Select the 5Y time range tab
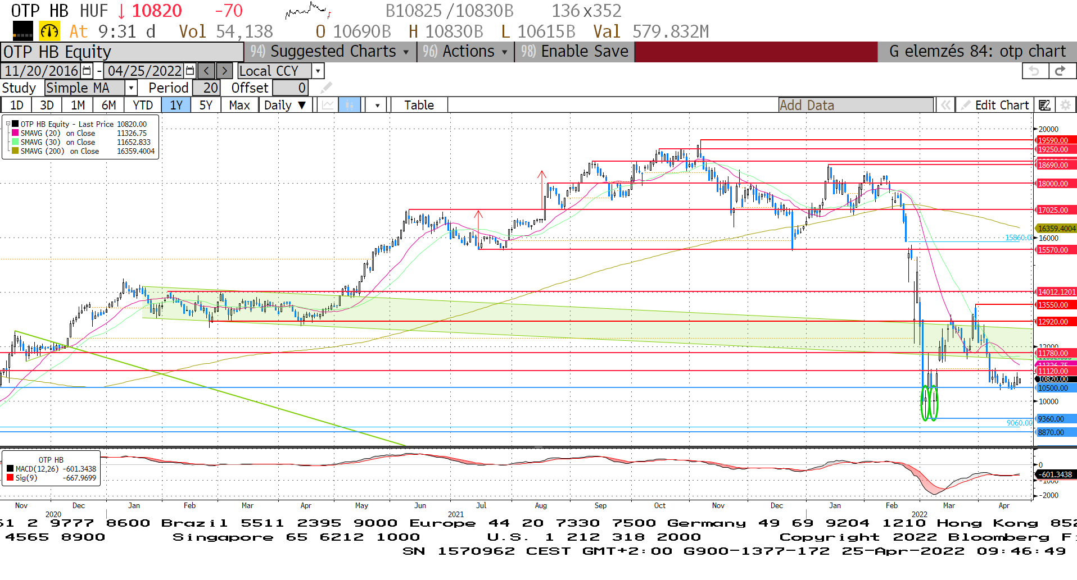The height and width of the screenshot is (580, 1077). 206,105
